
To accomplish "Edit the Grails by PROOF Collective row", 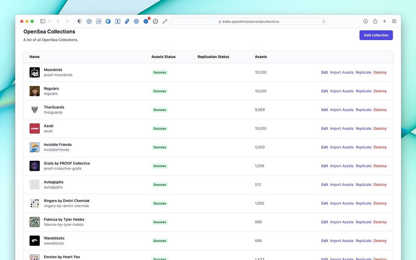I will click(324, 166).
